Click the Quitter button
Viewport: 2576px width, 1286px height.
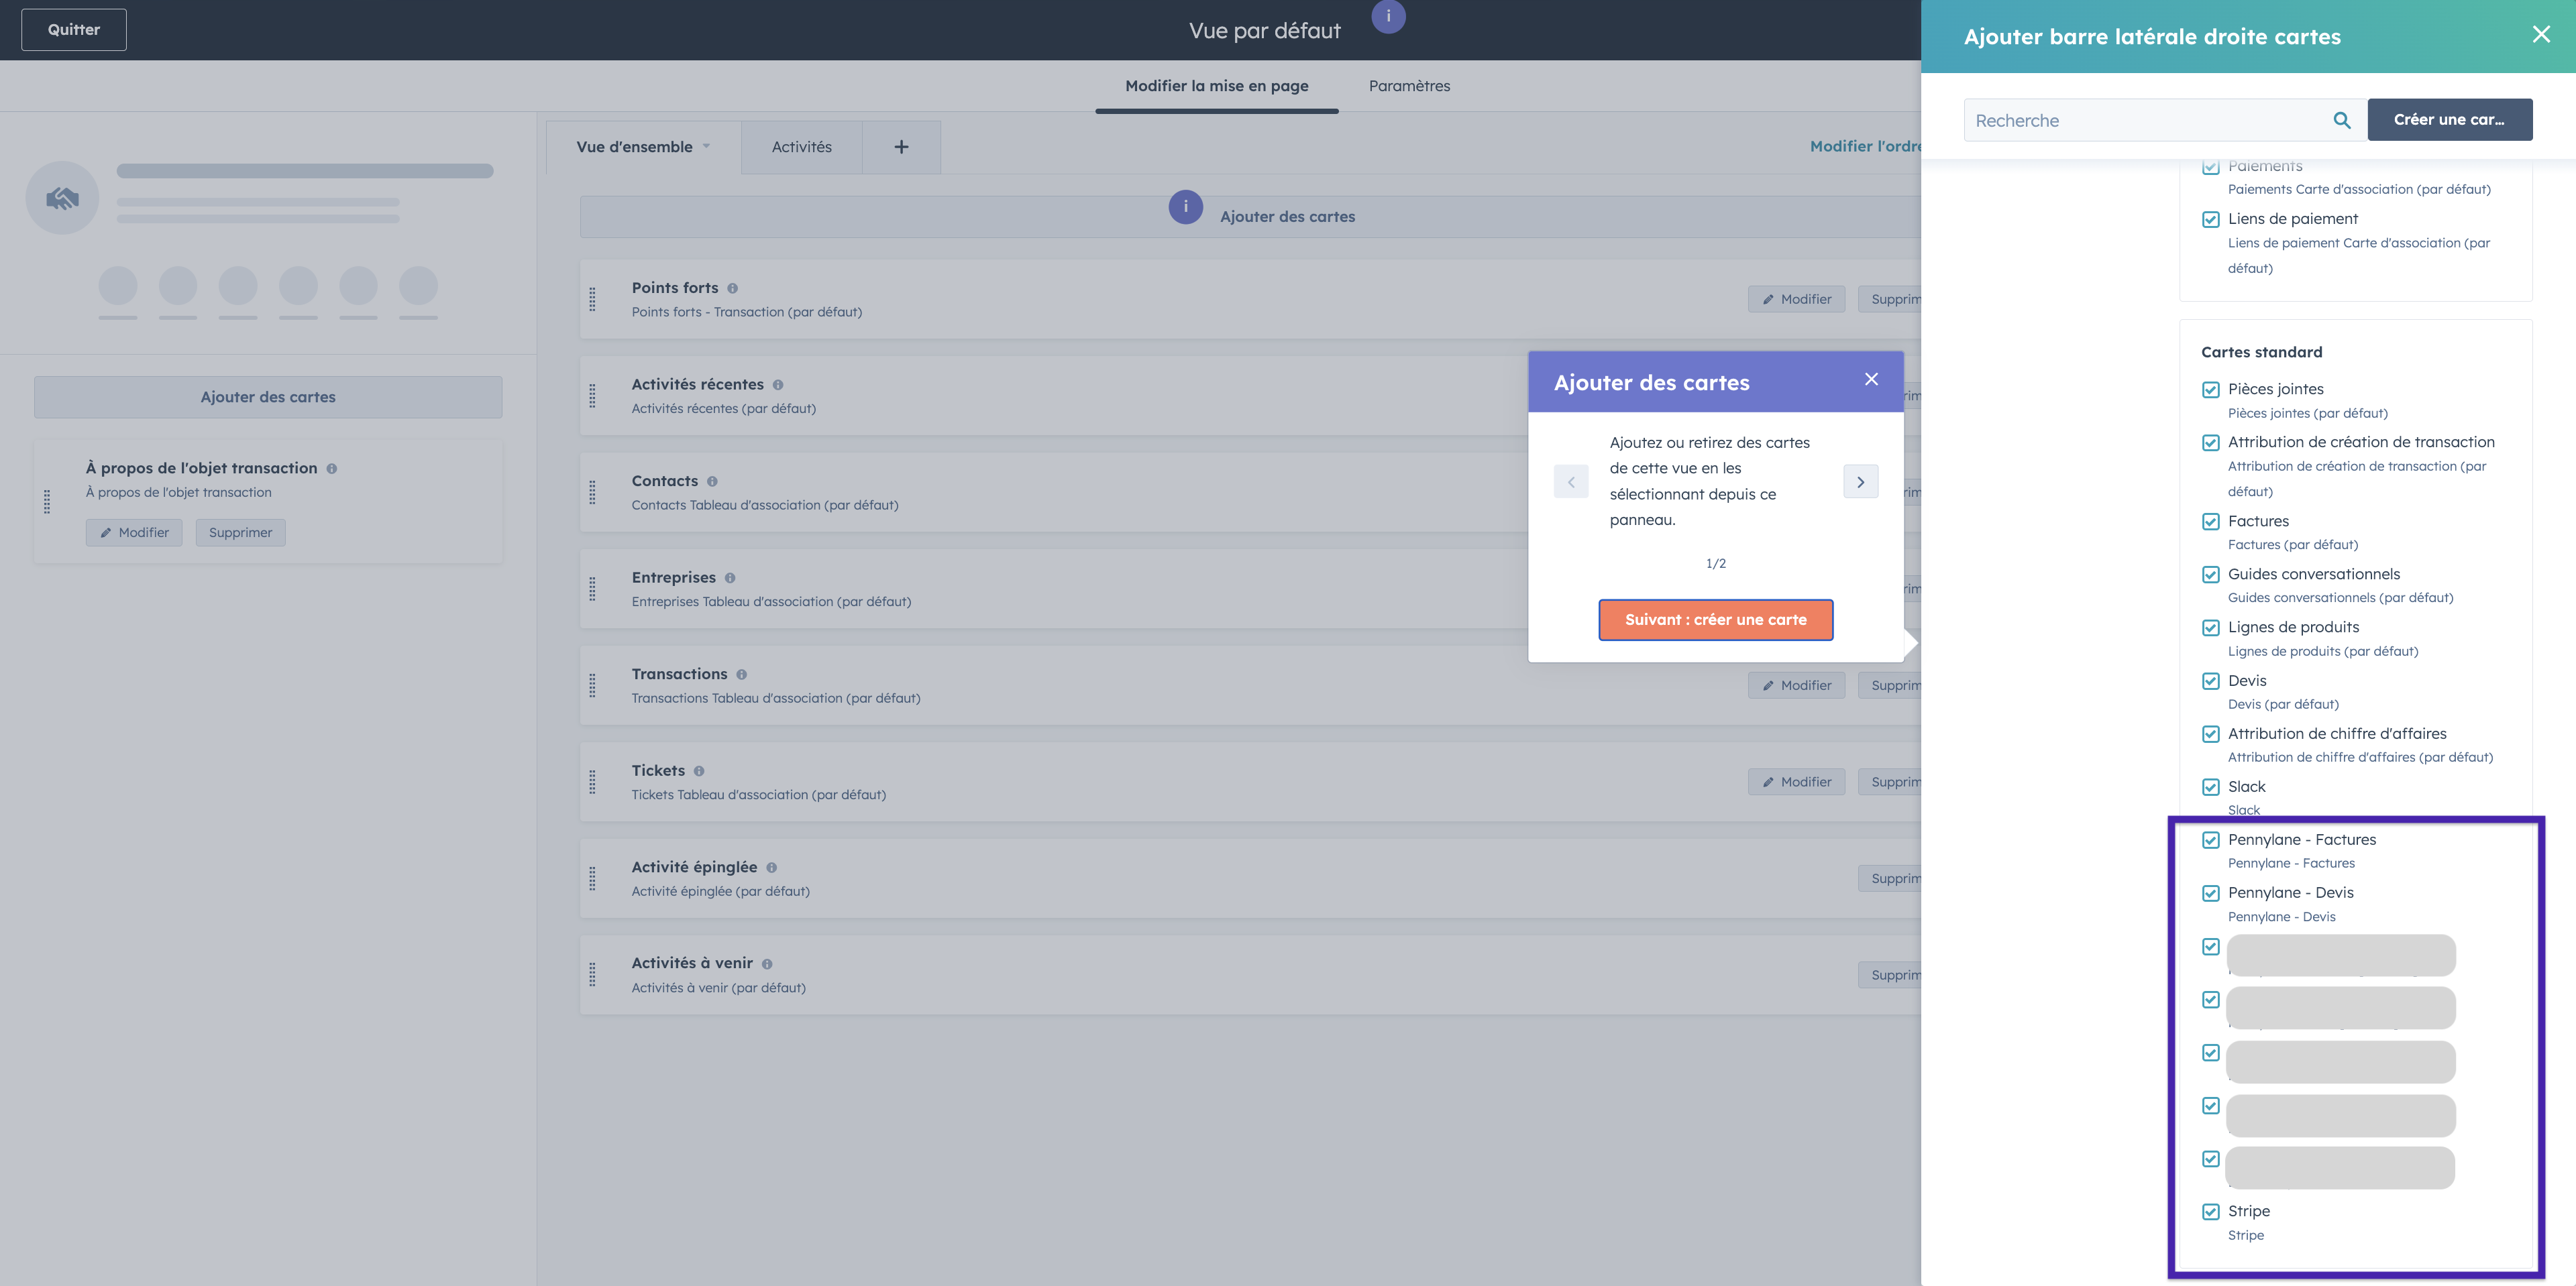[x=74, y=30]
